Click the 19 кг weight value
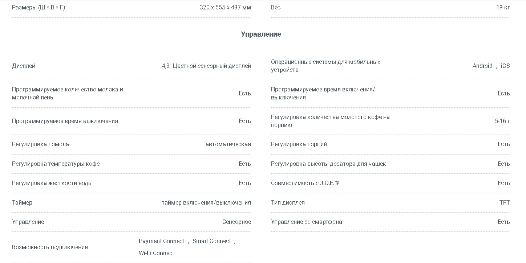The height and width of the screenshot is (263, 526). click(x=503, y=7)
